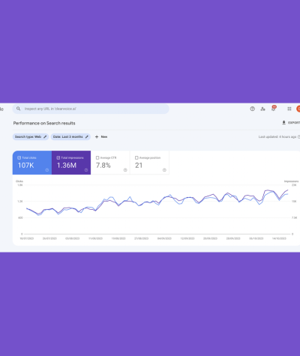Click the 7.8% average CTR value

coord(103,165)
